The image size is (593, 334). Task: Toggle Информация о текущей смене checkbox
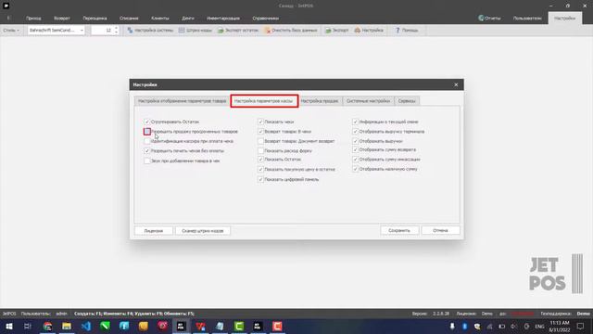(x=355, y=122)
